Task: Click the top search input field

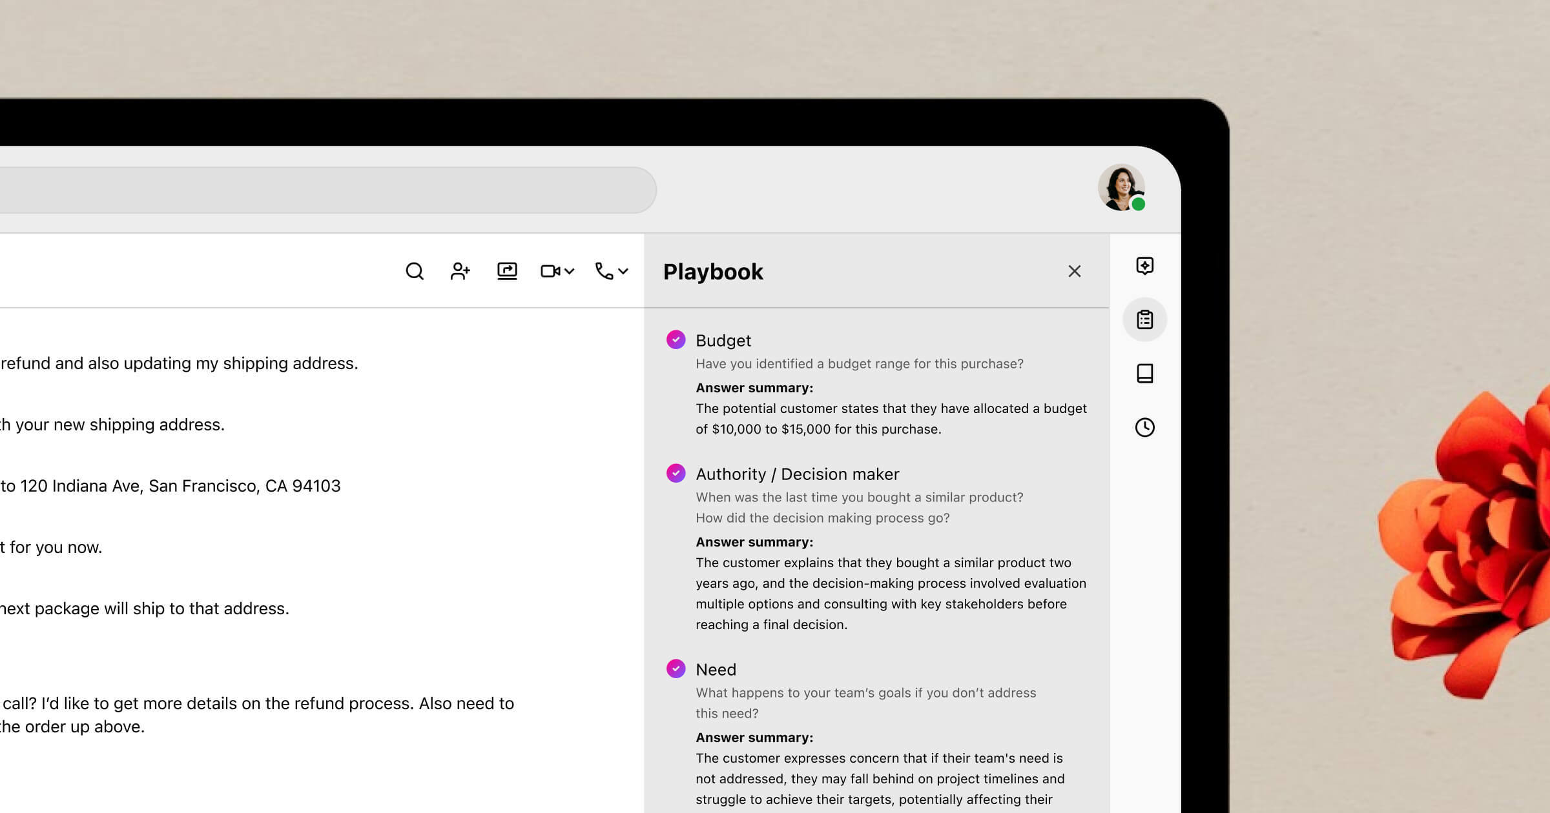Action: tap(323, 189)
